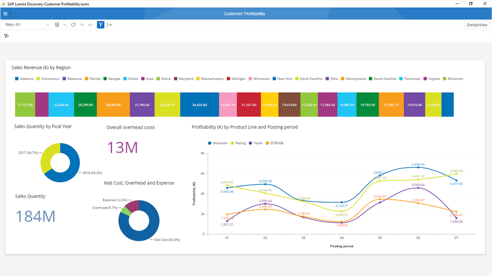Open the hamburger main menu

tap(6, 14)
